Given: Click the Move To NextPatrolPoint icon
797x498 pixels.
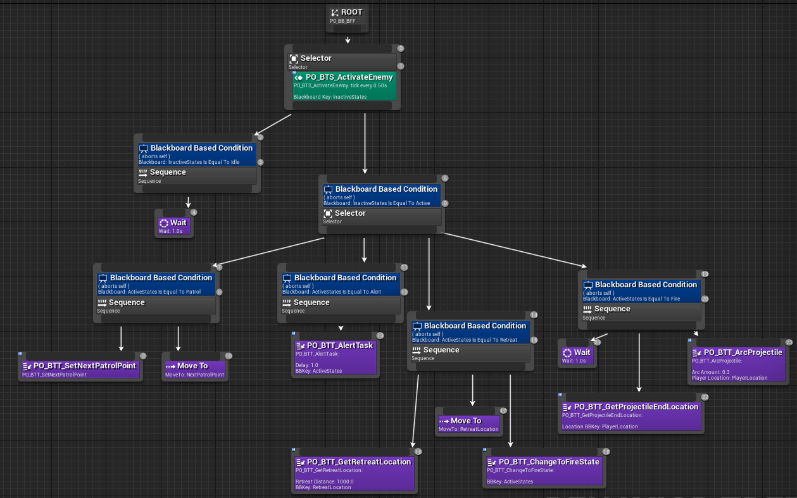Looking at the screenshot, I should click(x=170, y=366).
